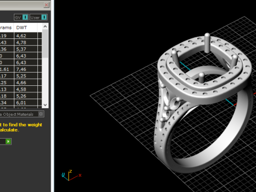Click the materials table scrollbar thumb
256x192 pixels.
45,44
